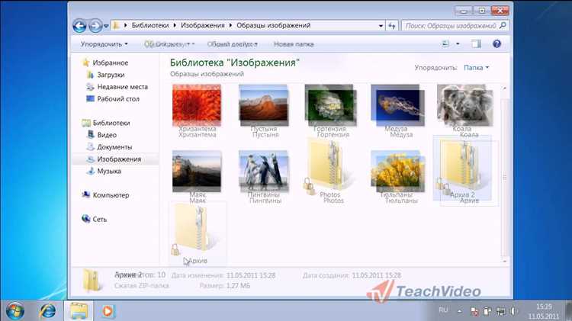
Task: Open the view options dropdown arrow
Action: coord(458,43)
